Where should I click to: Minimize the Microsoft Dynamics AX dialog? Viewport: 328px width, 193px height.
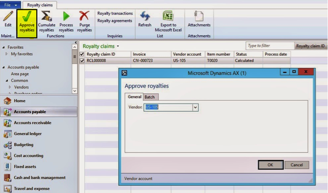285,72
